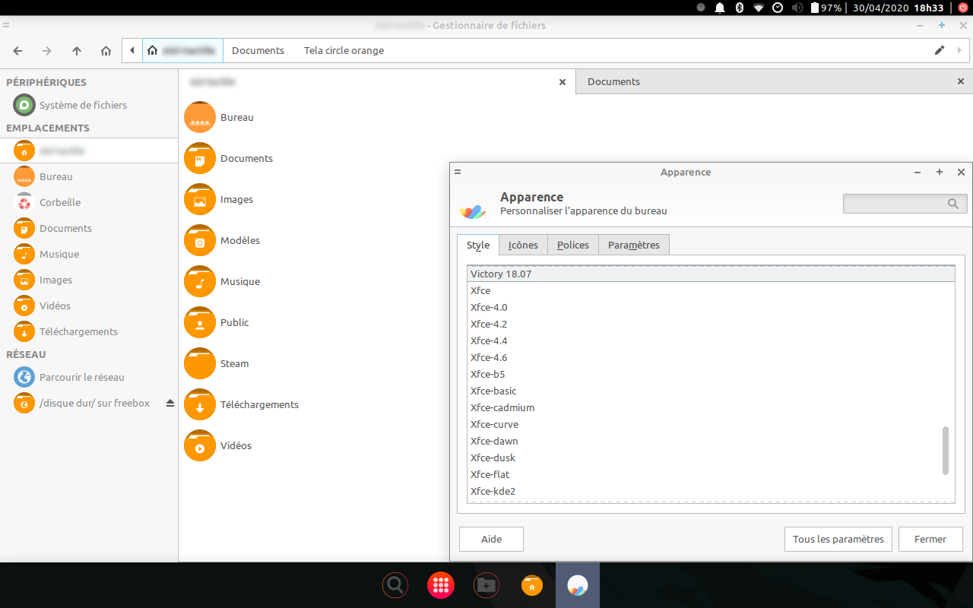Close the Documents tab in the file manager
Viewport: 973px width, 608px height.
(961, 81)
